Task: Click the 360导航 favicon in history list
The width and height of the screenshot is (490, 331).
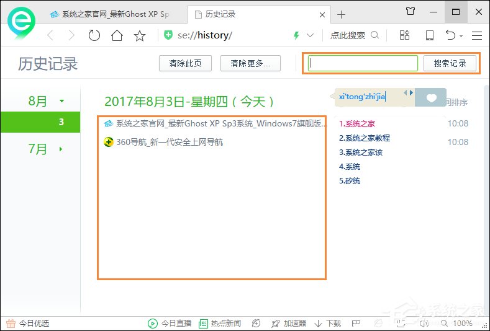Action: 109,143
